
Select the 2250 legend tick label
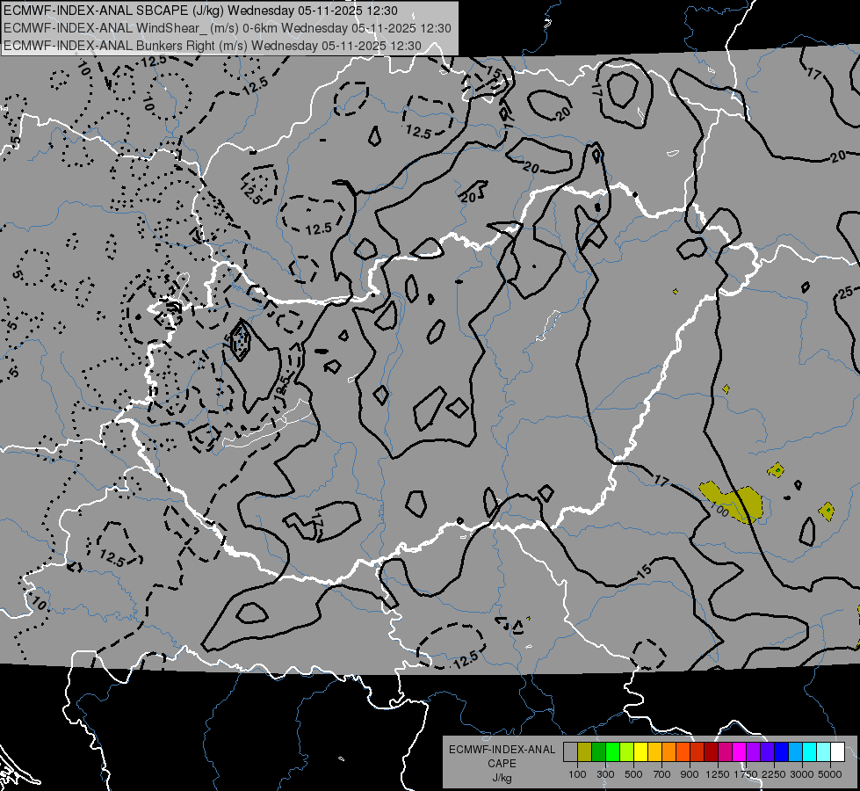(x=774, y=774)
